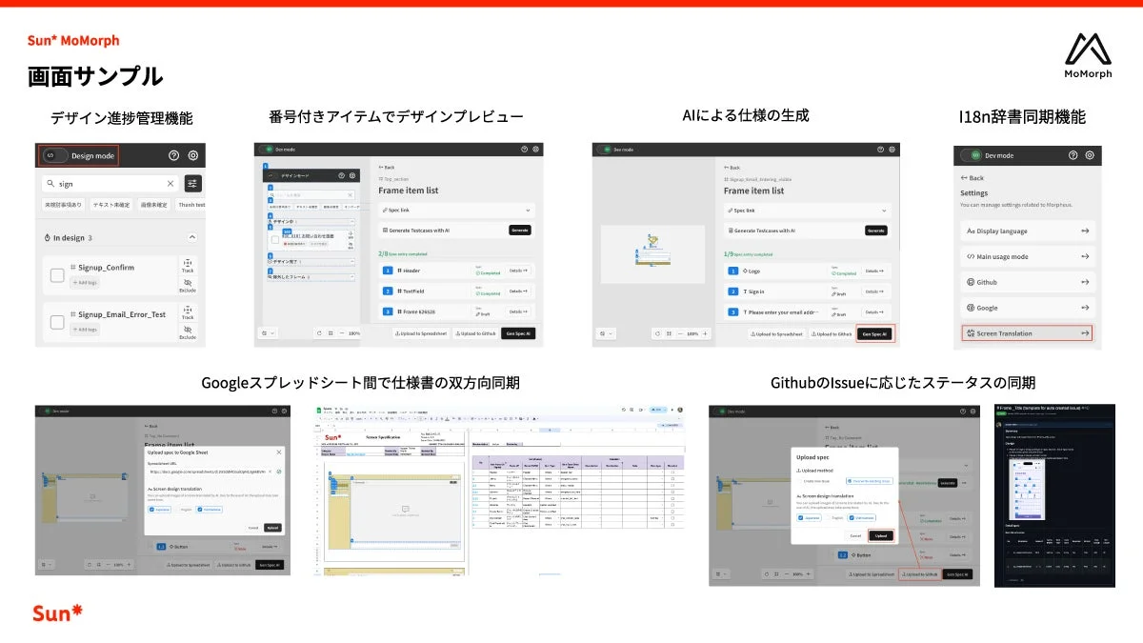
Task: Open Details for the Logo item
Action: click(874, 271)
